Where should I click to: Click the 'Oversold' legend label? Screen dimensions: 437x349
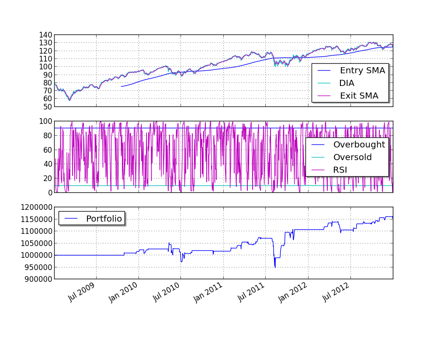pyautogui.click(x=352, y=157)
